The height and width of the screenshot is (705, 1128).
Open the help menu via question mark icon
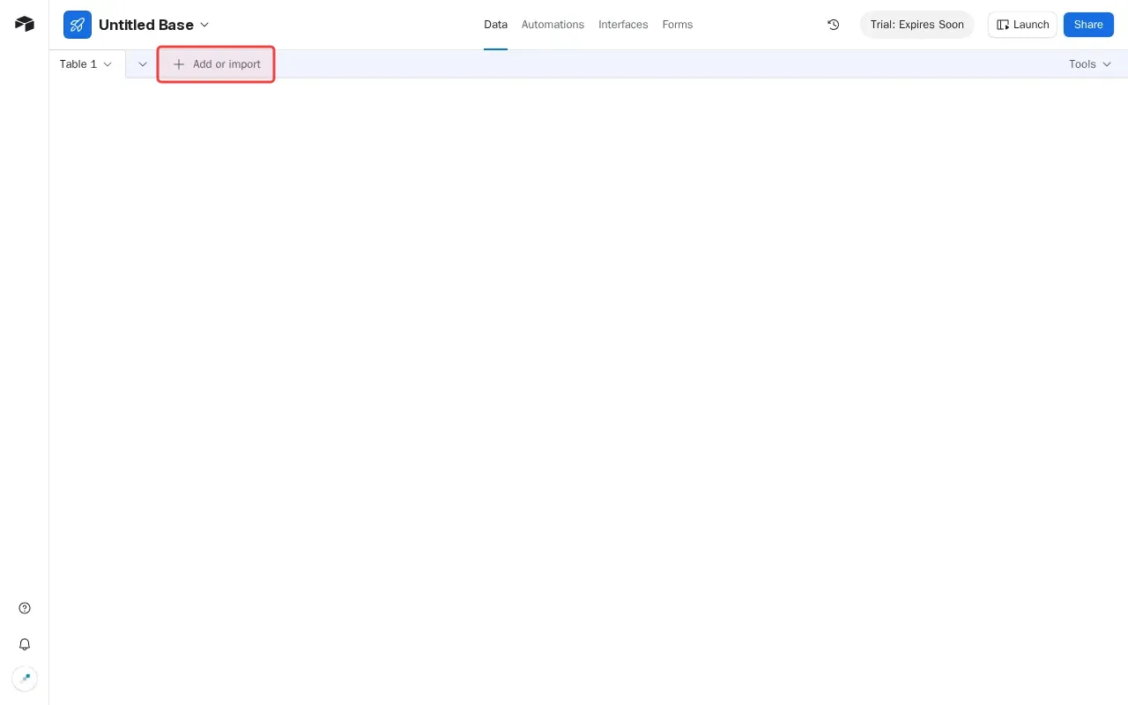coord(24,607)
